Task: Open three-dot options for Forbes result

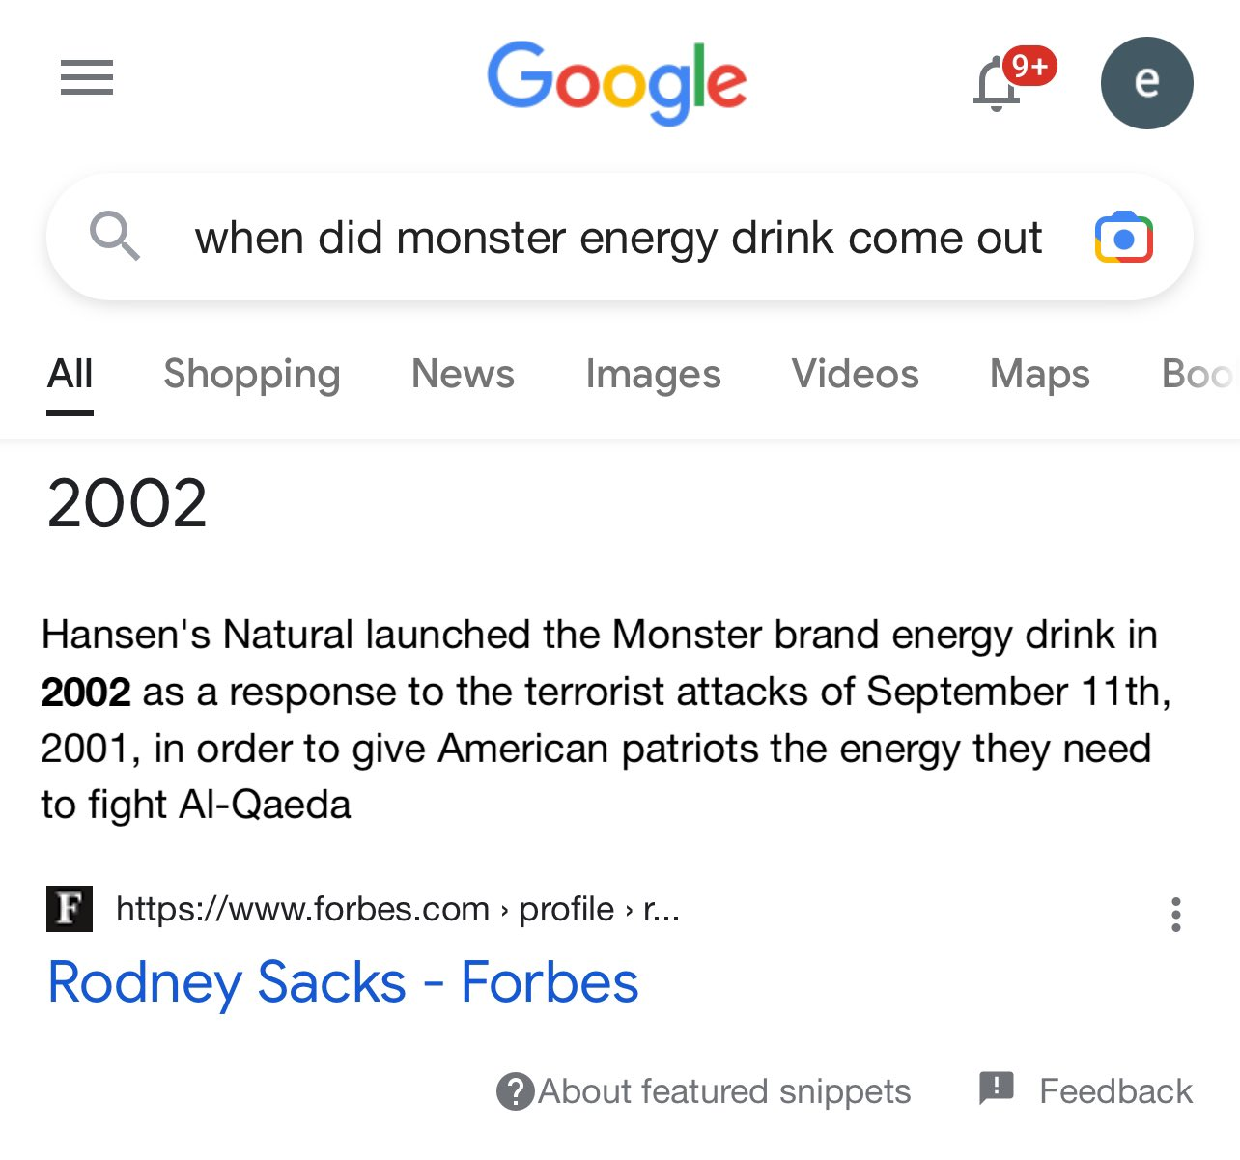Action: (1175, 914)
